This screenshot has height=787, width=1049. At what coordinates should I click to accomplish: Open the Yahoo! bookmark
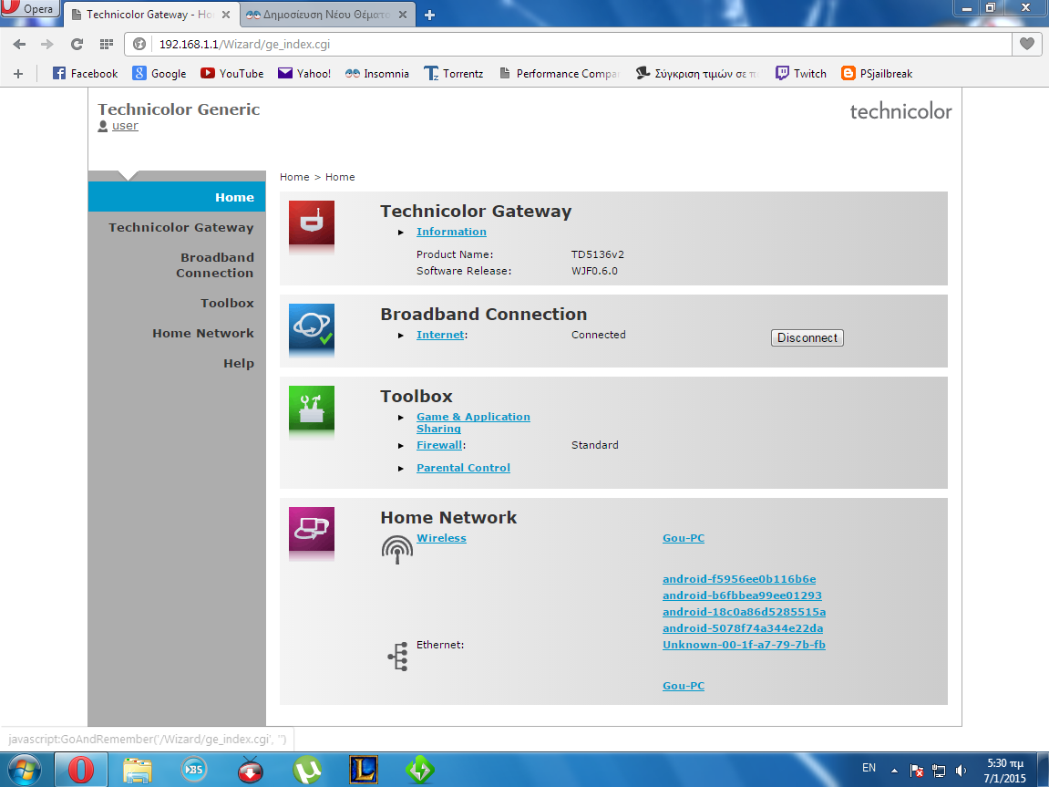tap(304, 74)
